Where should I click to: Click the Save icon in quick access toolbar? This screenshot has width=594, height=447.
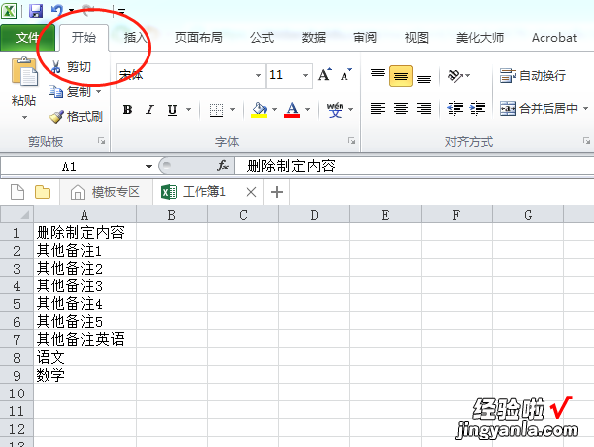[36, 10]
